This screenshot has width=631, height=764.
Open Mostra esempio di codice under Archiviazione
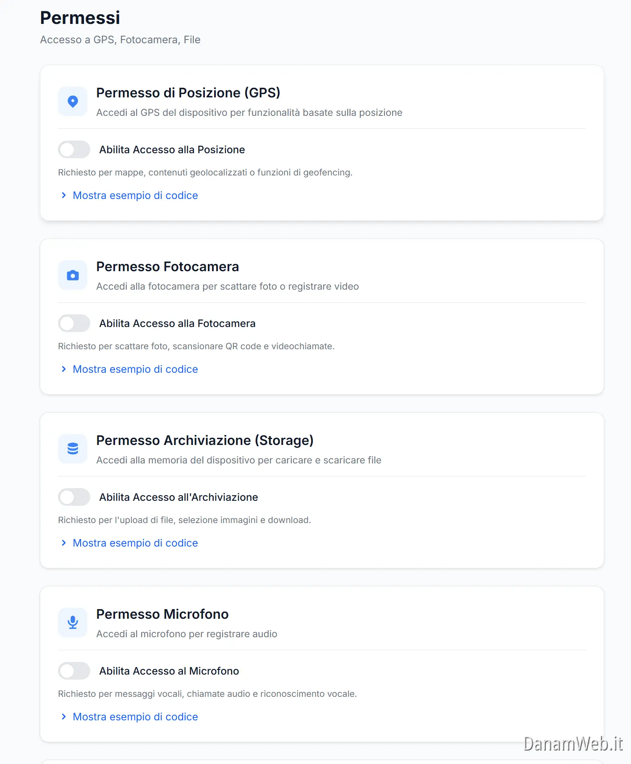tap(135, 543)
